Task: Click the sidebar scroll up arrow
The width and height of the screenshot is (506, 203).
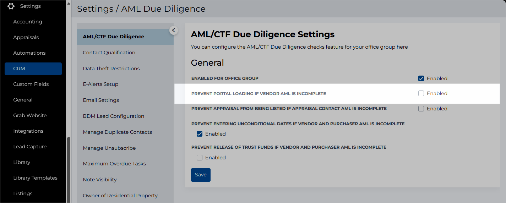Action: 69,3
